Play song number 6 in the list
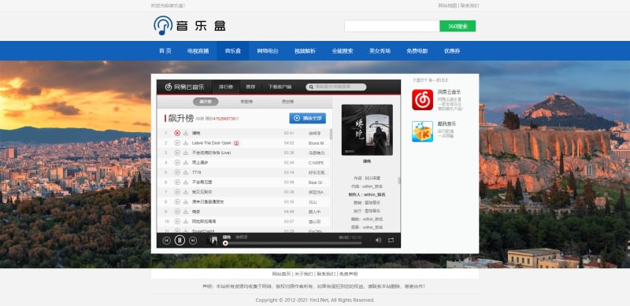The height and width of the screenshot is (306, 630). click(177, 182)
